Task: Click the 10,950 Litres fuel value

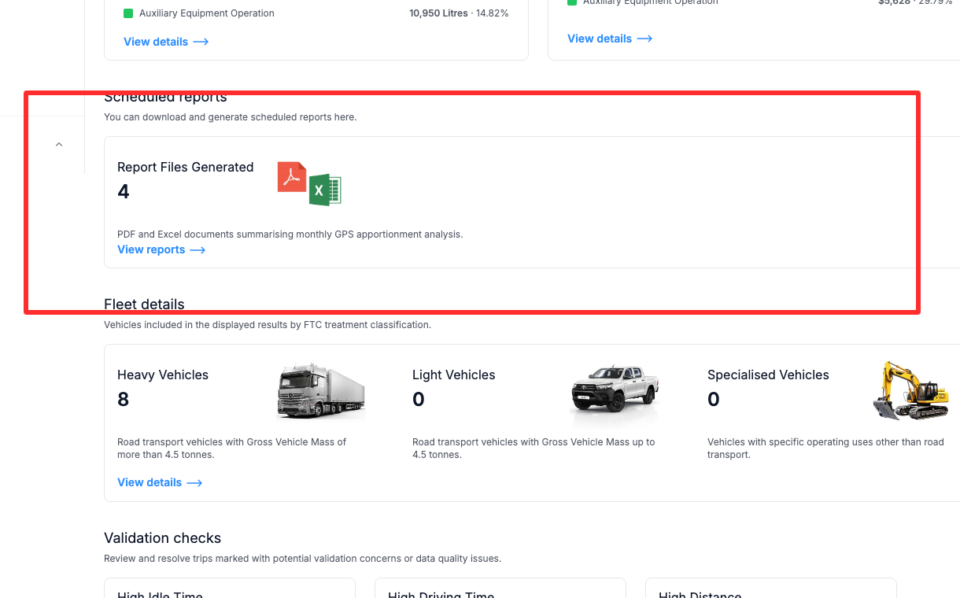Action: coord(438,13)
